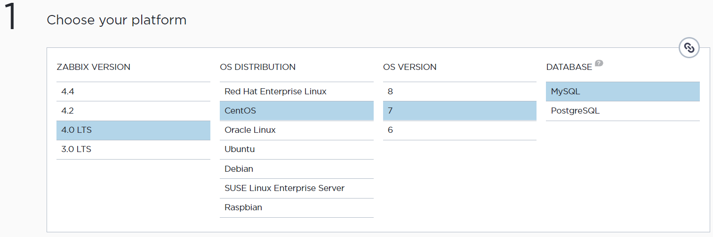Select Zabbix version 4.4
Screen dimensions: 713x237
coord(133,92)
